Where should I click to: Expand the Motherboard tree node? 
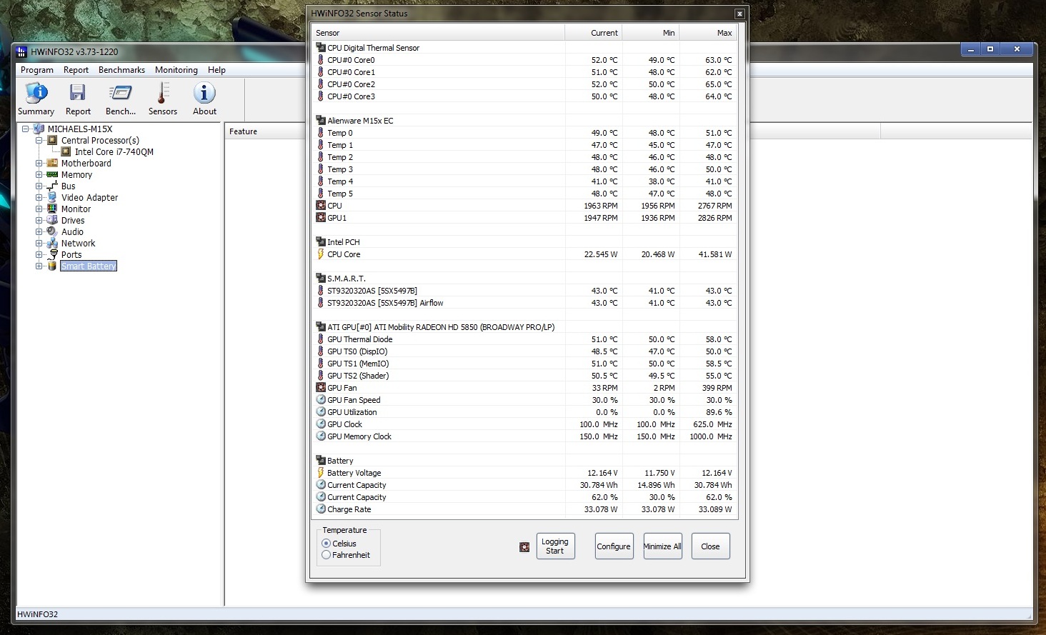[39, 164]
